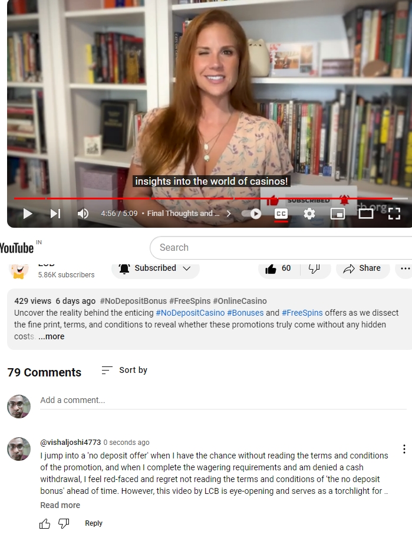Image resolution: width=412 pixels, height=534 pixels.
Task: Expand the Final Thoughts chapter chevron
Action: tap(229, 214)
